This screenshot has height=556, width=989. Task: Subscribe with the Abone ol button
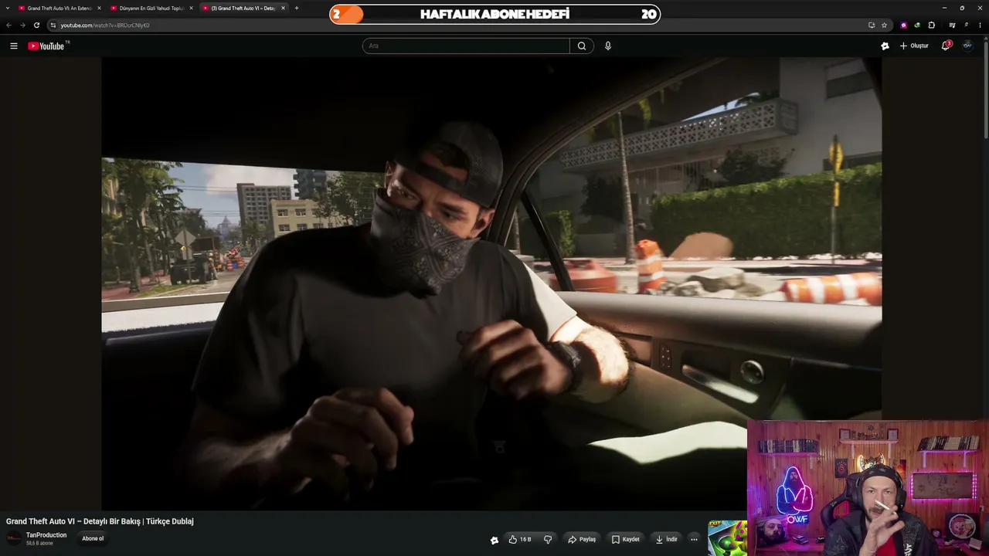coord(93,539)
